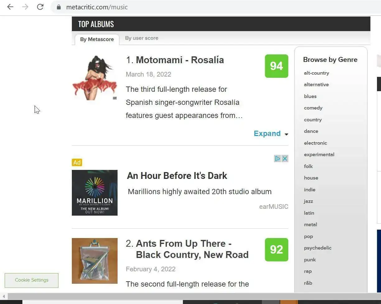Screen dimensions: 381x304
Task: Click the Browse by Genre heading
Action: pos(330,60)
